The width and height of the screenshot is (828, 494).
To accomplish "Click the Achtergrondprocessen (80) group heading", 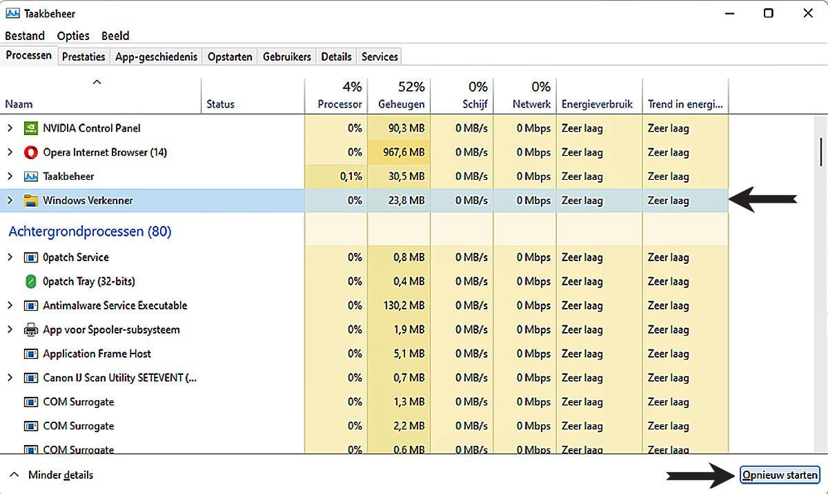I will (90, 231).
